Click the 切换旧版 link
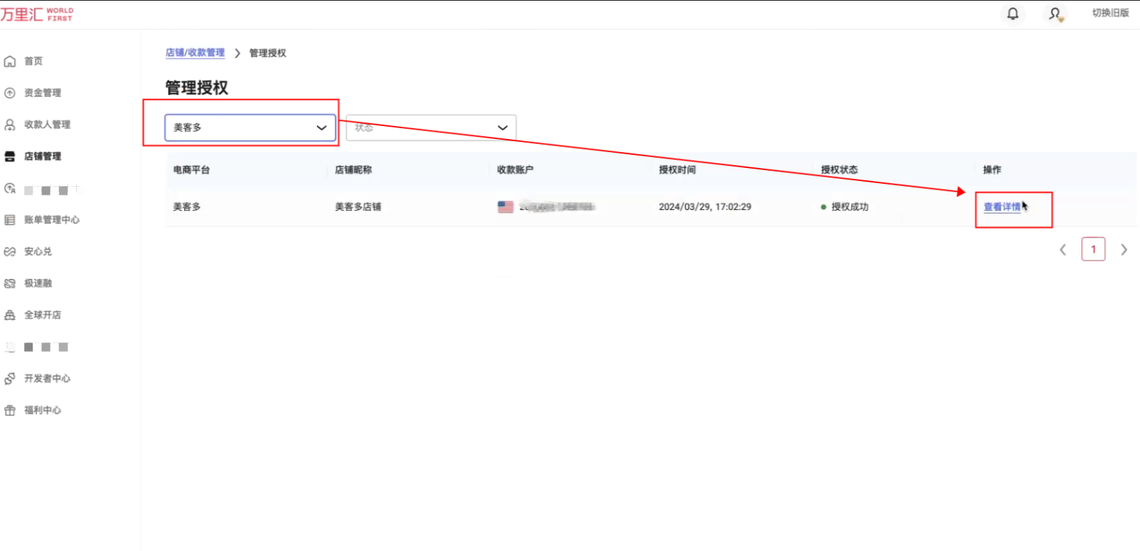1140x551 pixels. [1110, 13]
